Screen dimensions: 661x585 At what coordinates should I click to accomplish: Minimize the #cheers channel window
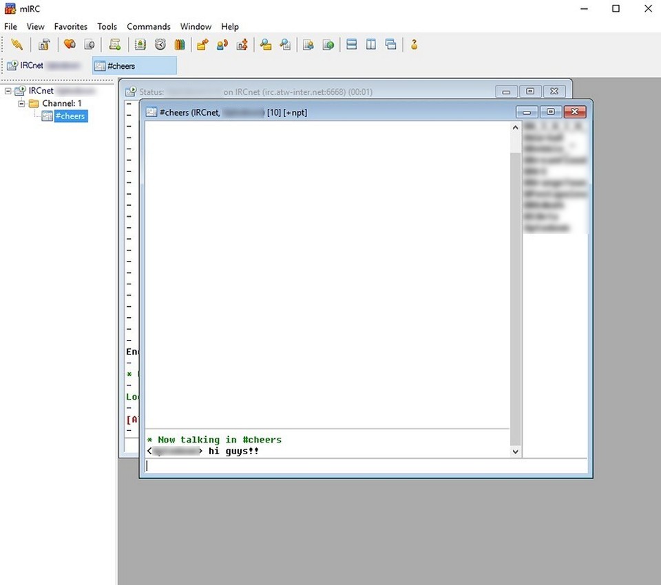click(527, 111)
